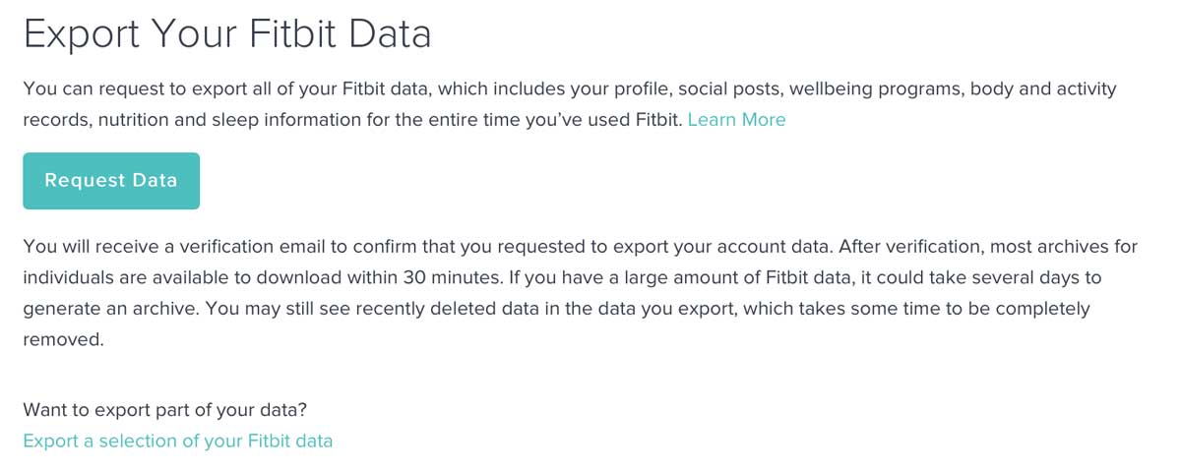1181x472 pixels.
Task: Click the final word 'removed.'
Action: (63, 339)
